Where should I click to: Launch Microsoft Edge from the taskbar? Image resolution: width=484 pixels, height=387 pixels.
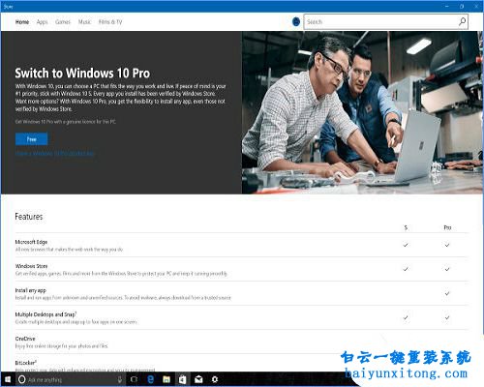pos(150,379)
